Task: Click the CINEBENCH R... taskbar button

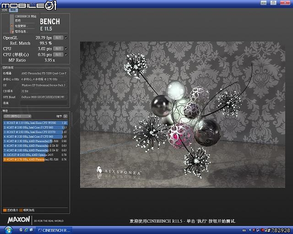Action: click(54, 230)
